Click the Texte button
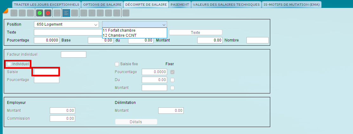 coord(195,32)
